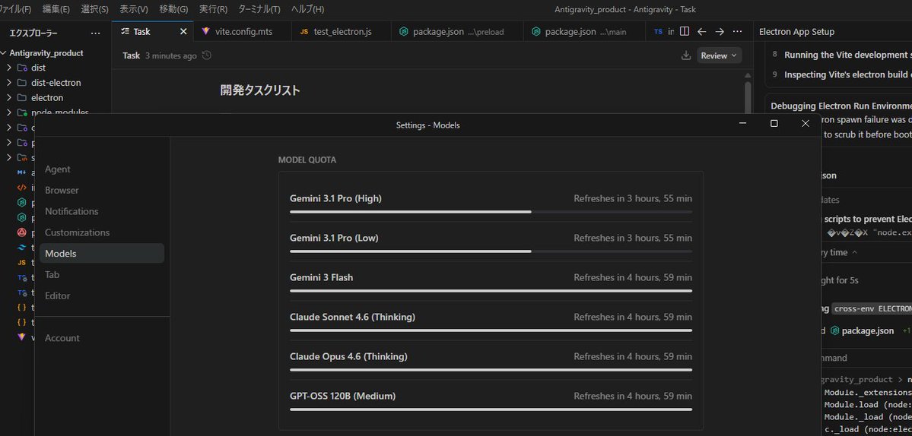This screenshot has height=436, width=912.
Task: Click the Tailwind file icon in Explorer
Action: 21,248
